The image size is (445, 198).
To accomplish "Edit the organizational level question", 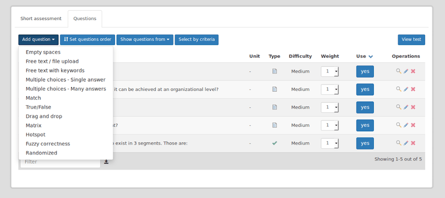I will [x=406, y=89].
